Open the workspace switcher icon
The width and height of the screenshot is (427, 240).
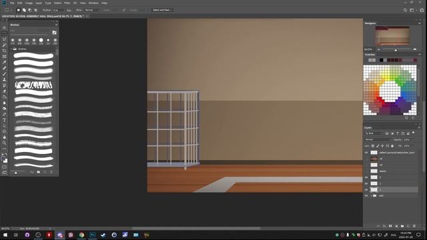point(412,10)
